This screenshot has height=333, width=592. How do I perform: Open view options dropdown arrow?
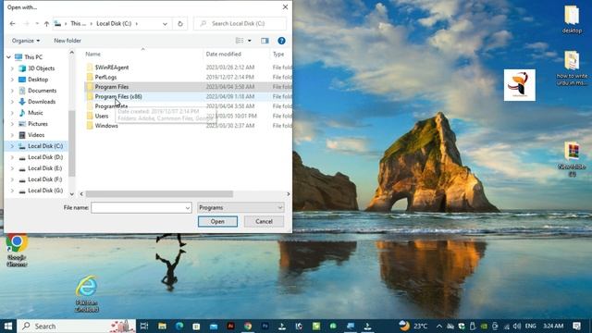[x=250, y=41]
